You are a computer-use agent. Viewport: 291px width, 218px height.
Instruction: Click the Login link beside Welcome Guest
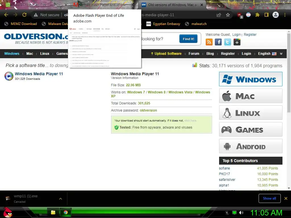click(x=236, y=34)
